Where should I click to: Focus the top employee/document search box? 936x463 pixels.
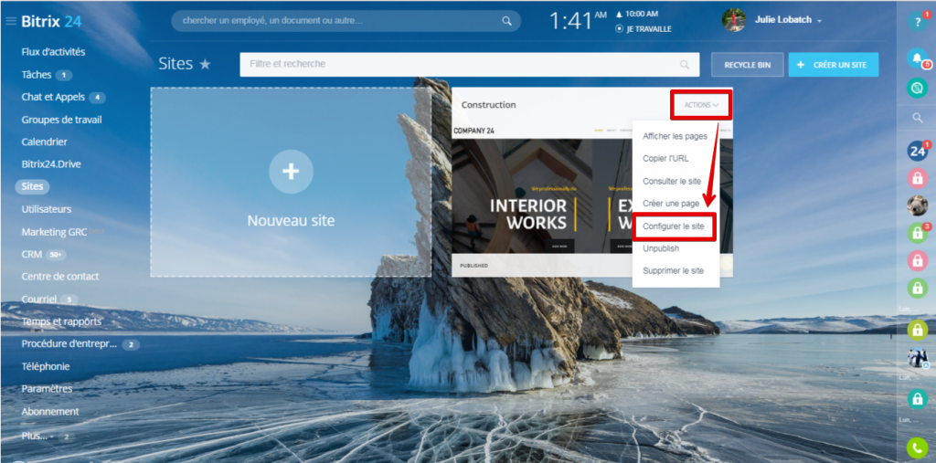pos(346,21)
